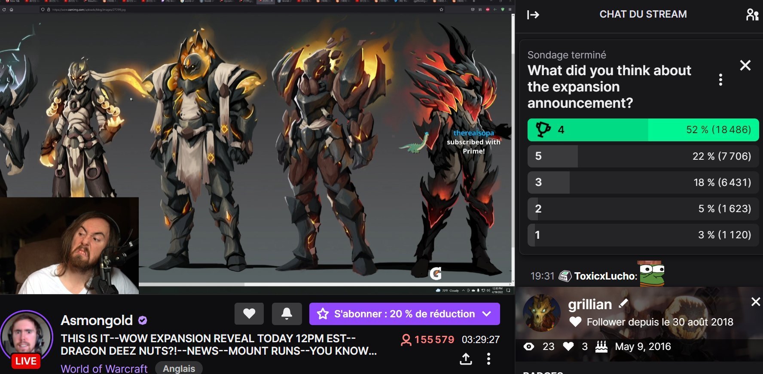Close the finished poll panel
This screenshot has width=763, height=374.
coord(745,65)
